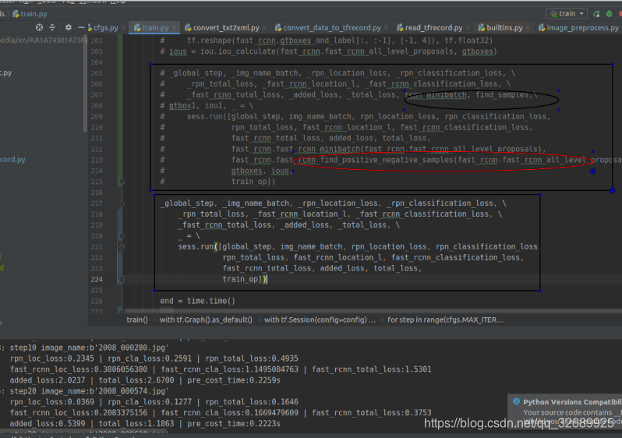The width and height of the screenshot is (622, 438).
Task: Click the Python Versions Compatibility notification title
Action: [572, 402]
